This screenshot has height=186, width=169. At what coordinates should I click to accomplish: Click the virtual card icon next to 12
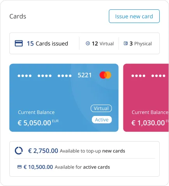(88, 43)
